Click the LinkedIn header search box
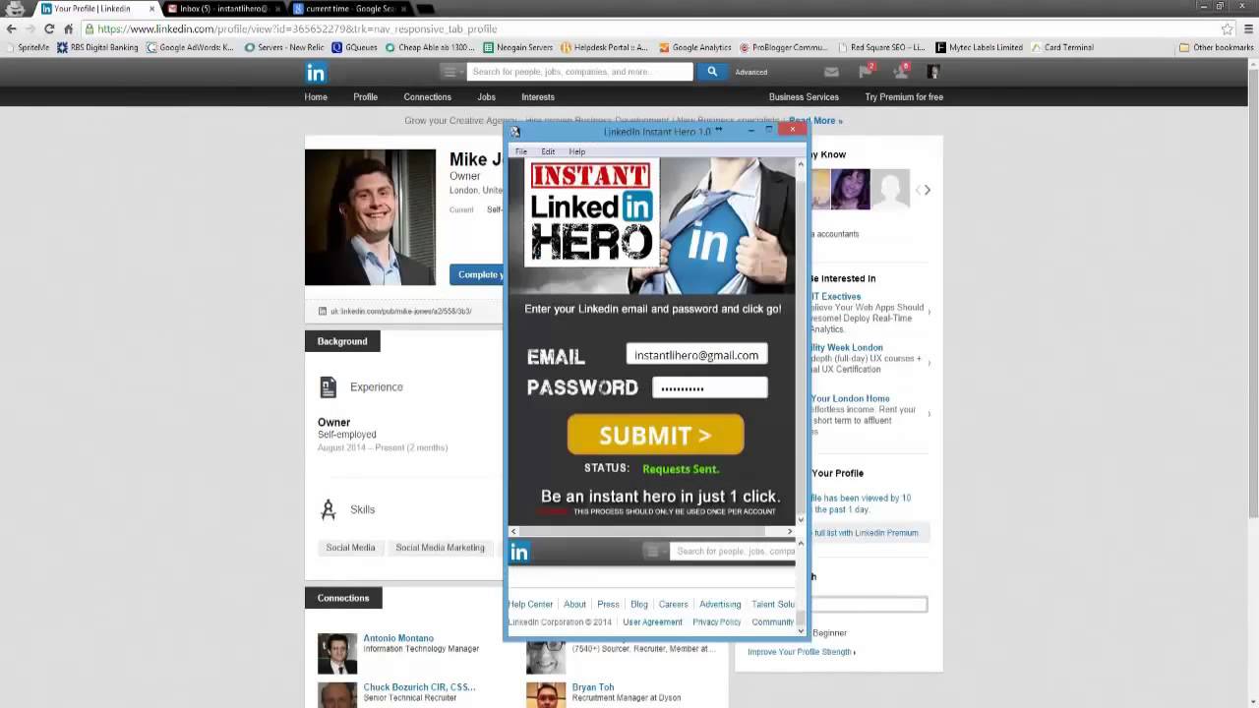The height and width of the screenshot is (708, 1259). pos(580,72)
